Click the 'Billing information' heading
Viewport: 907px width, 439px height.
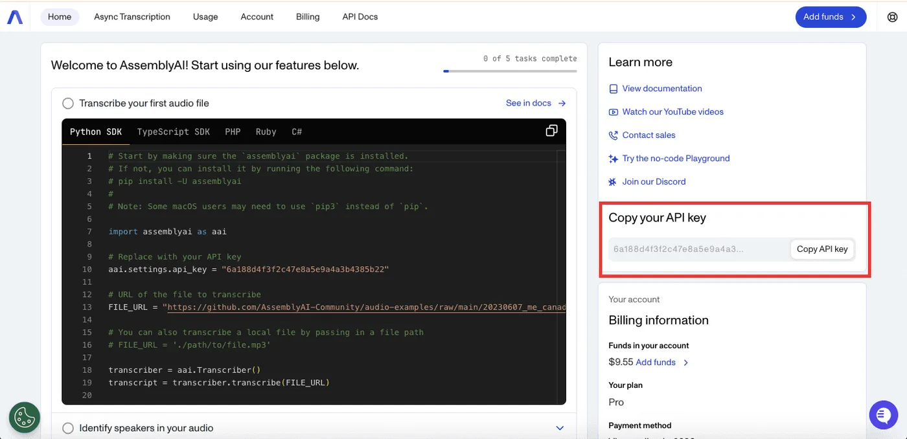tap(658, 321)
